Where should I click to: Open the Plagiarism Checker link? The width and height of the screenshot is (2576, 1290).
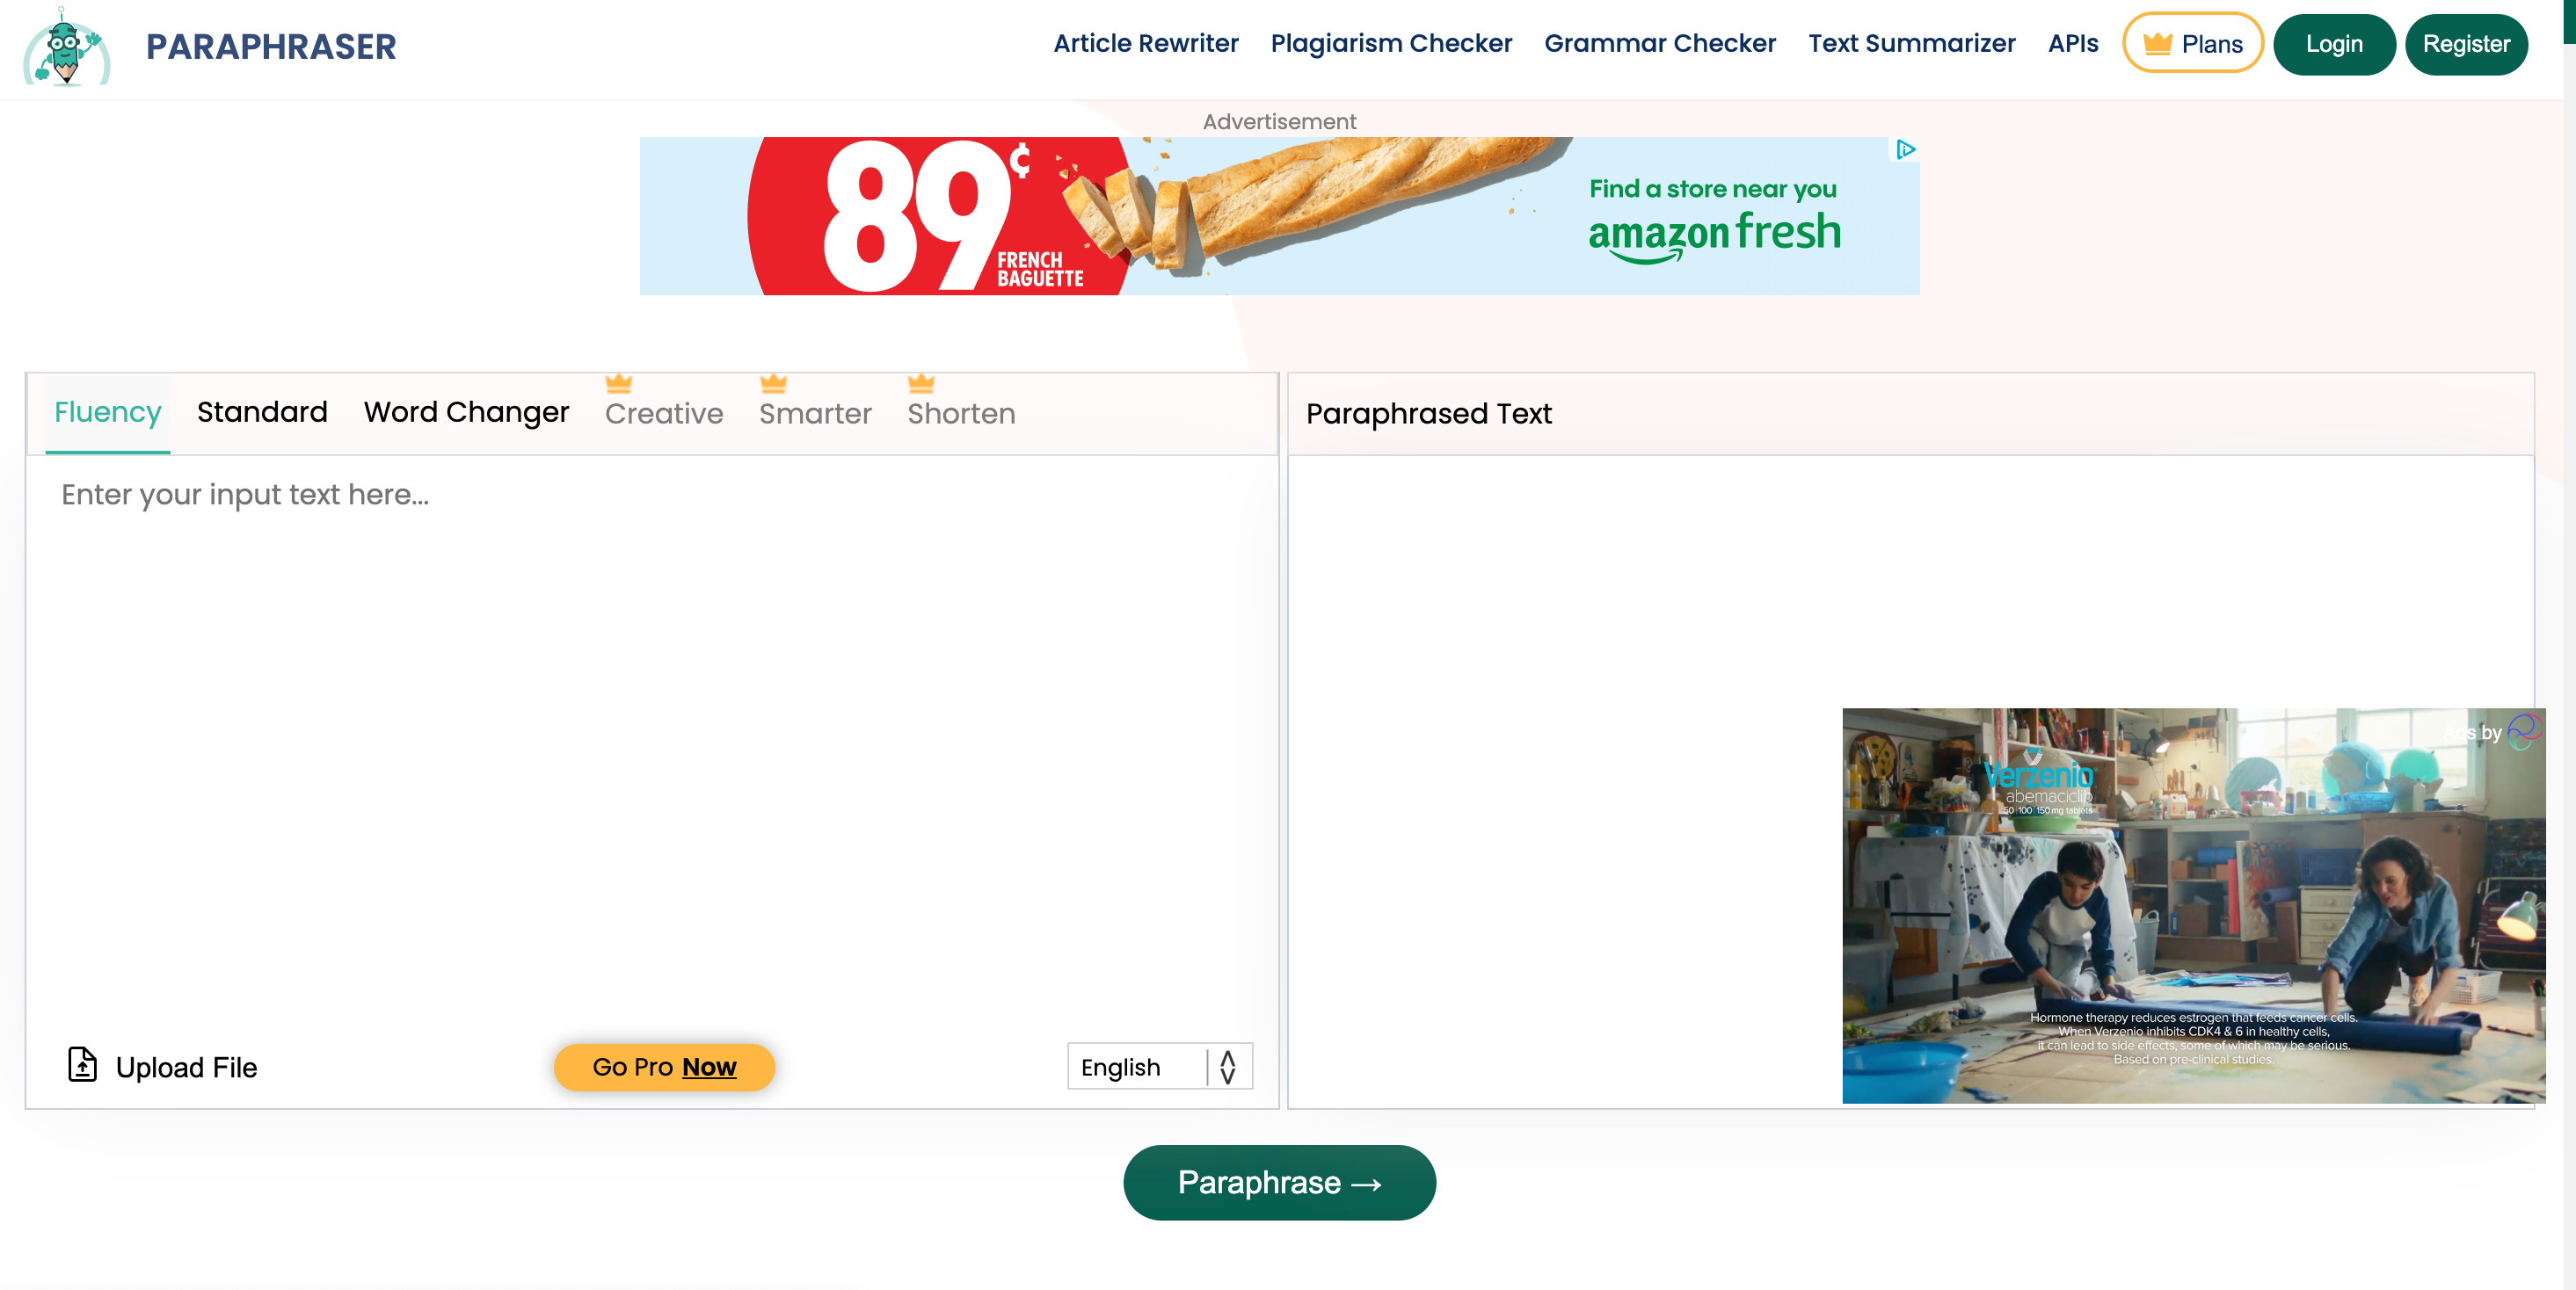1391,43
